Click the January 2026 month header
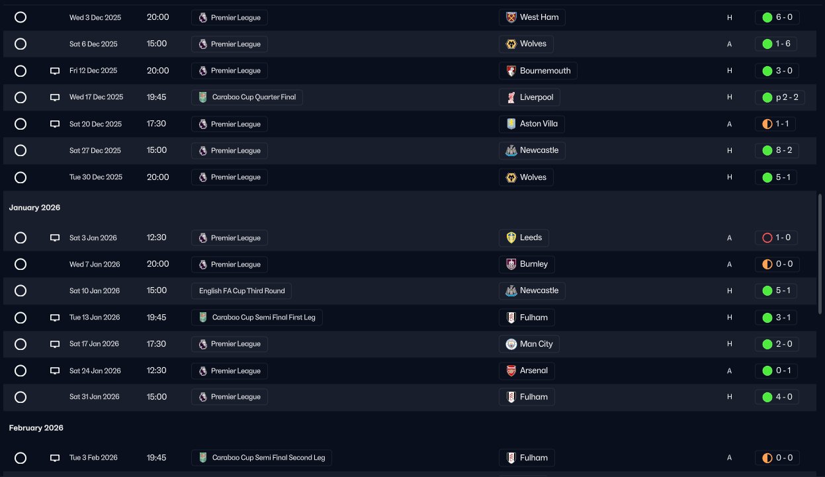Viewport: 825px width, 477px height. pos(34,208)
